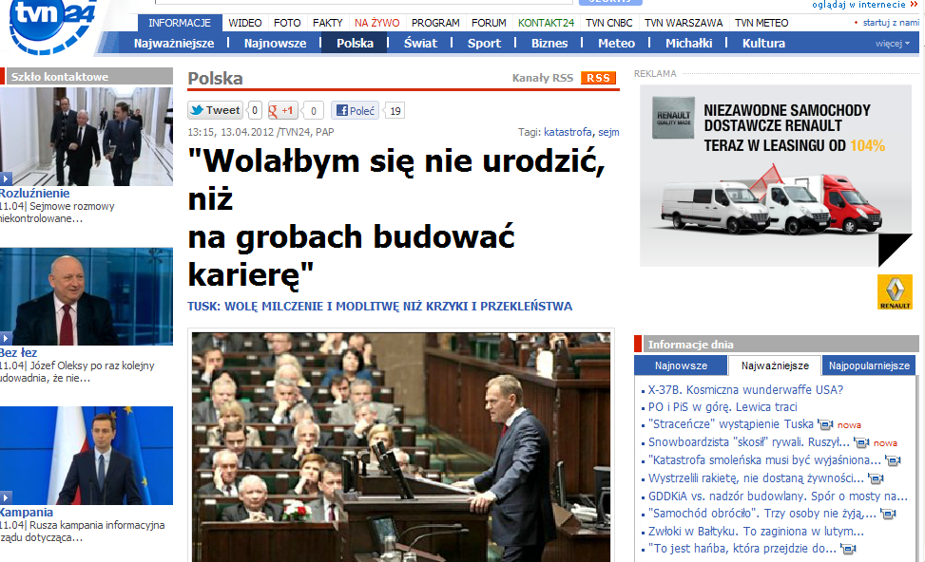The width and height of the screenshot is (925, 562).
Task: Click Facebook recommendation count 19
Action: (x=395, y=111)
